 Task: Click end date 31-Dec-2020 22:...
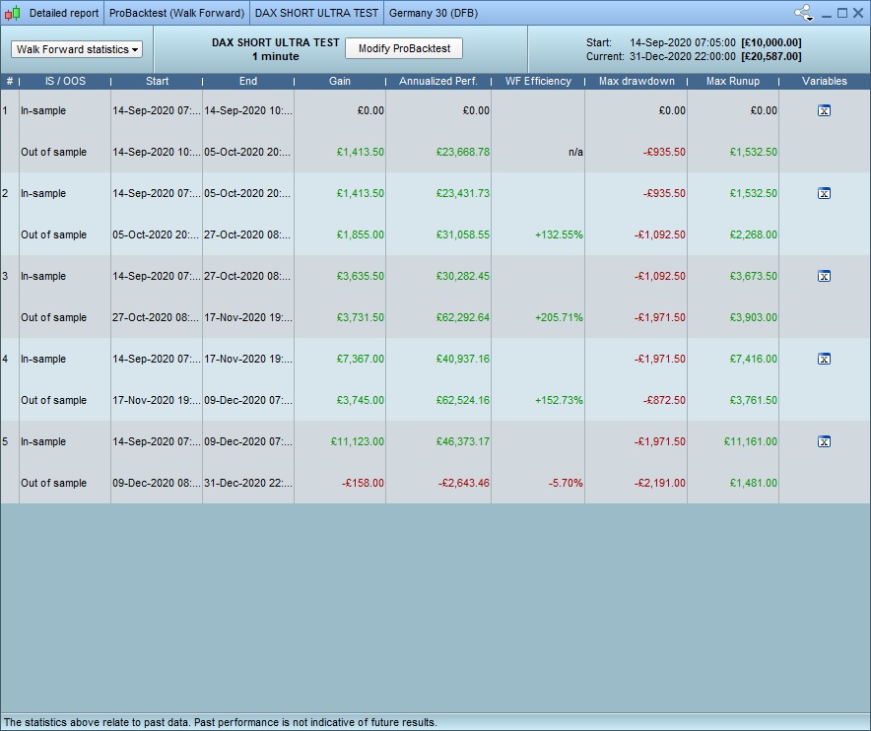pos(247,484)
